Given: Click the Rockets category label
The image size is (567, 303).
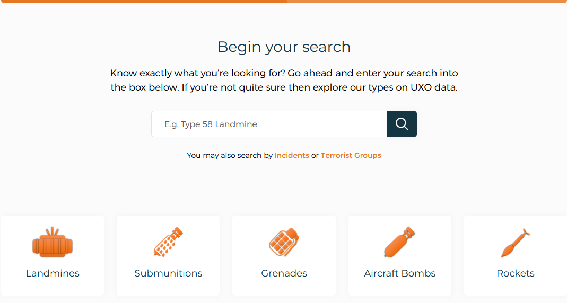Looking at the screenshot, I should point(515,273).
